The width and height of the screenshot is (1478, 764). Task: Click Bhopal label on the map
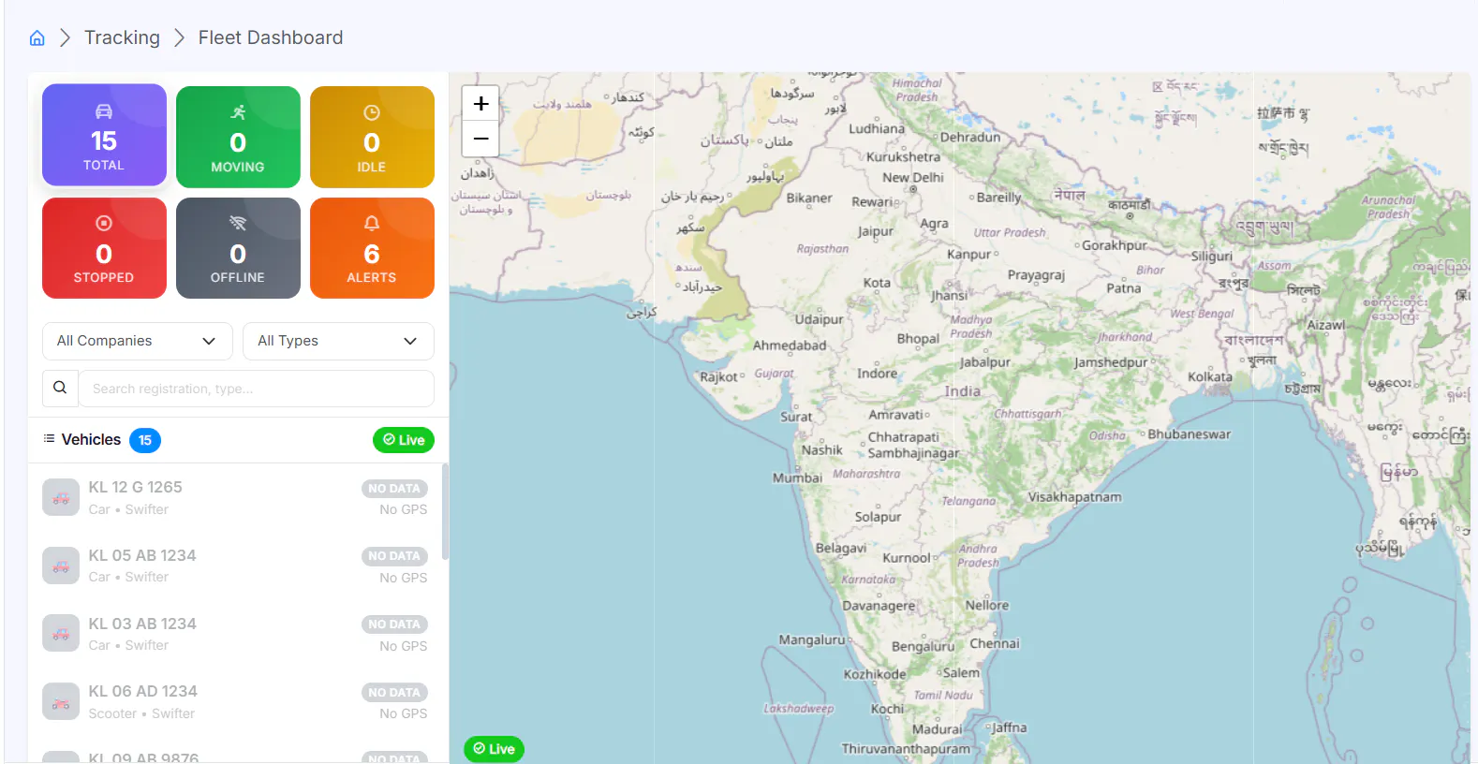(918, 339)
